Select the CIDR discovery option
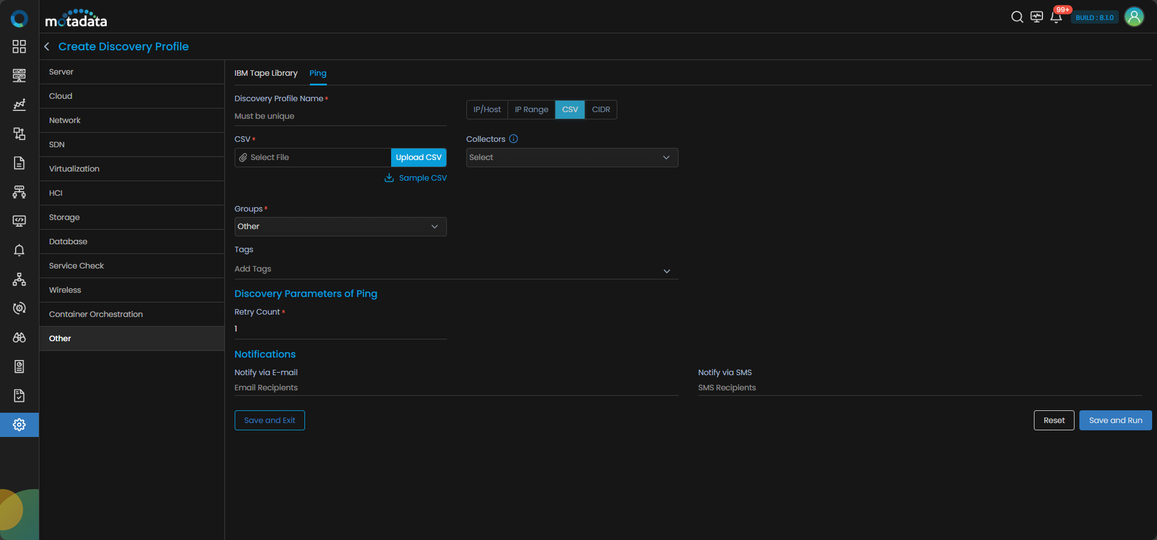The height and width of the screenshot is (540, 1157). click(601, 110)
